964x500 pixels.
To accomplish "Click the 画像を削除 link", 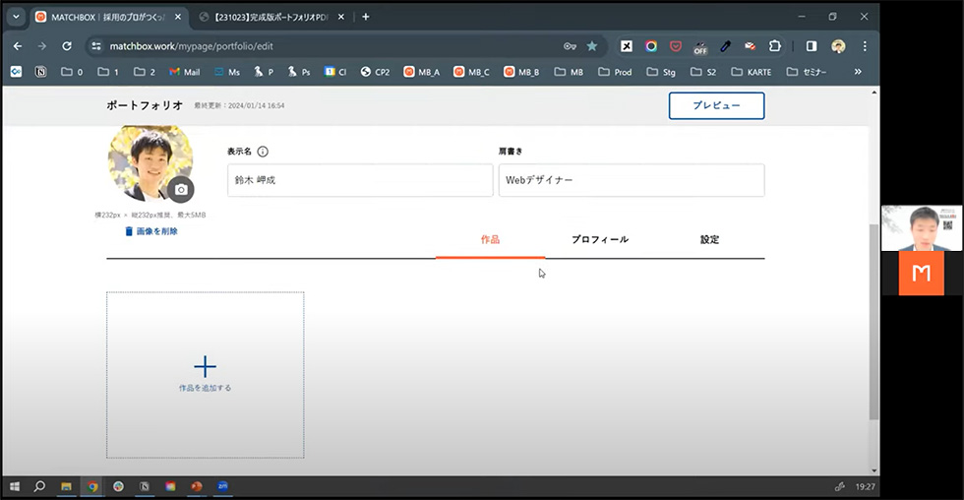I will (x=151, y=231).
